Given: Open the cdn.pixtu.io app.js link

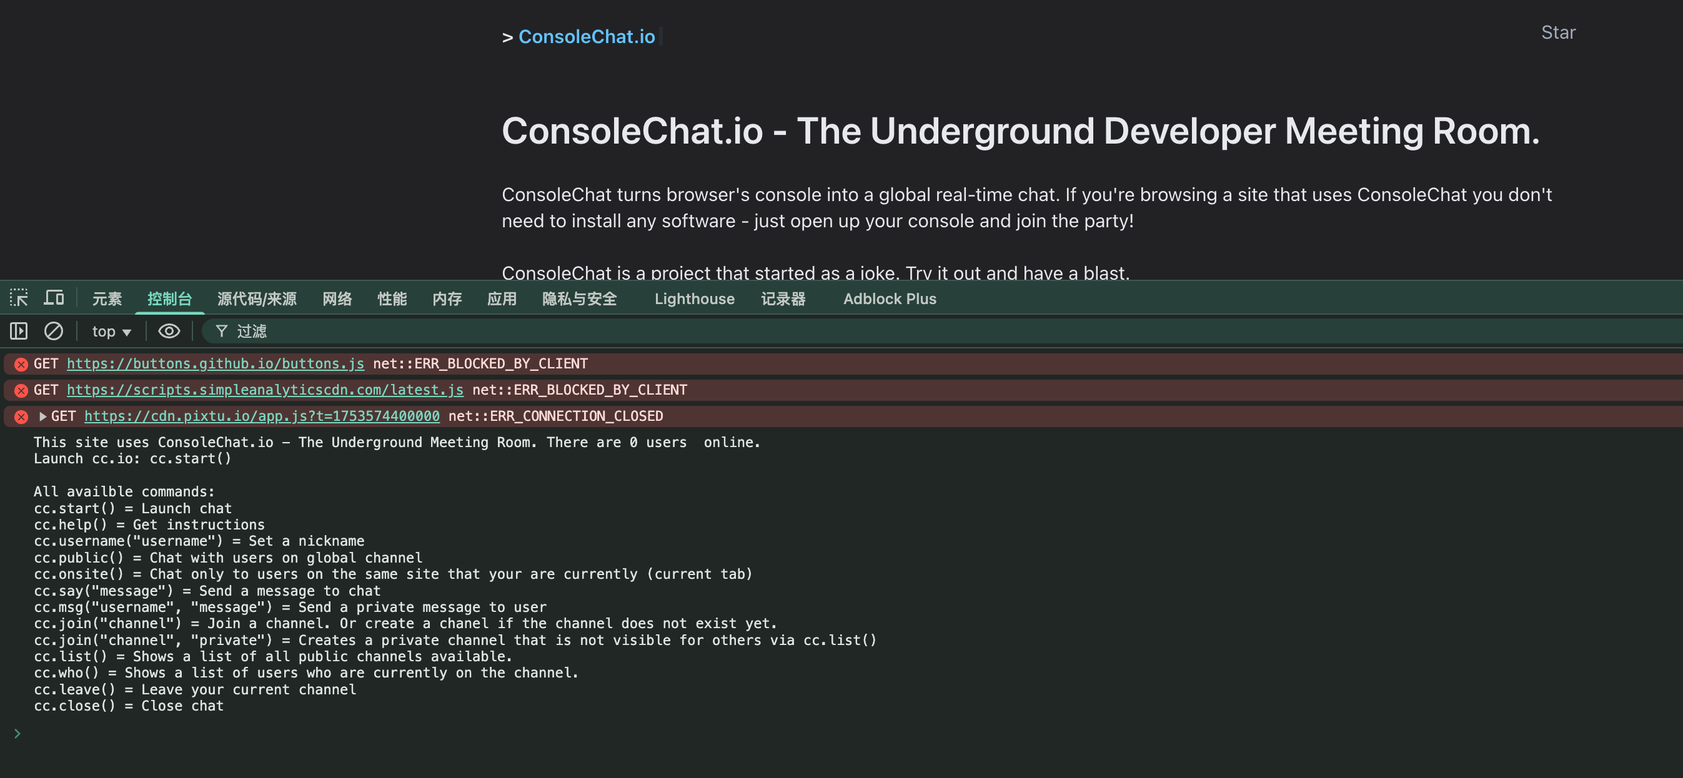Looking at the screenshot, I should [262, 416].
